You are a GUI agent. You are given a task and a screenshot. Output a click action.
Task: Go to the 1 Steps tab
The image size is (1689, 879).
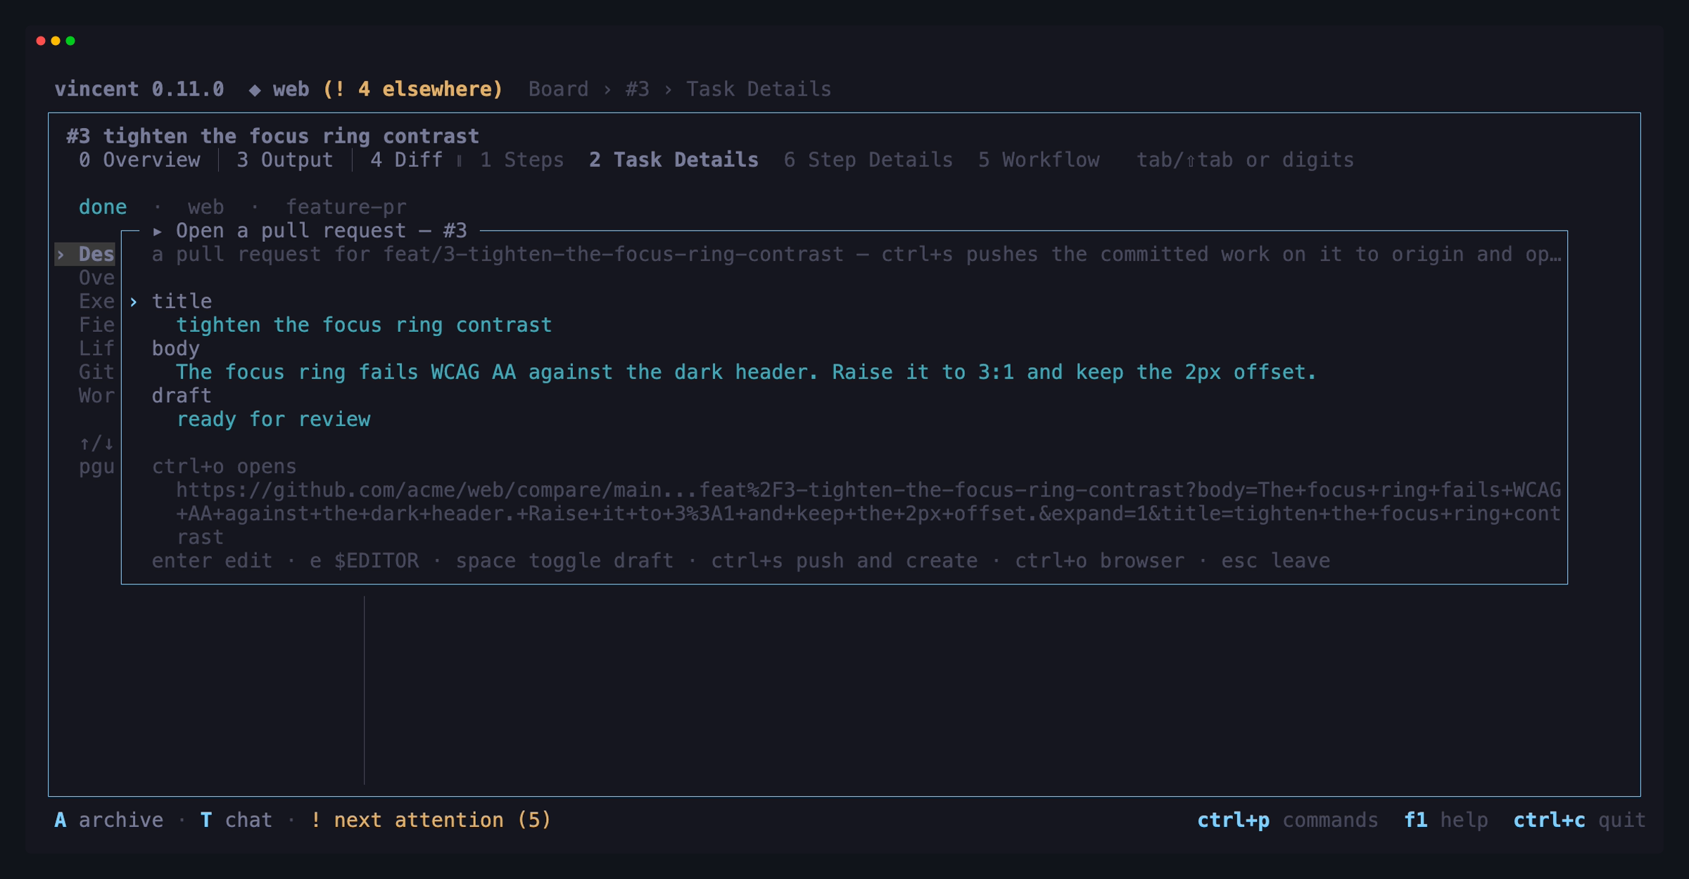click(521, 160)
